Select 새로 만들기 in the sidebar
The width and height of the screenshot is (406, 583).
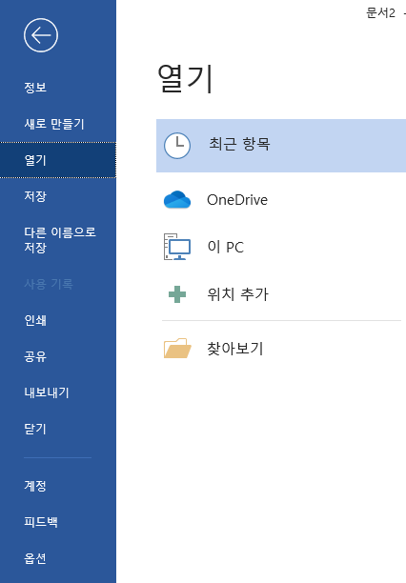tap(58, 124)
